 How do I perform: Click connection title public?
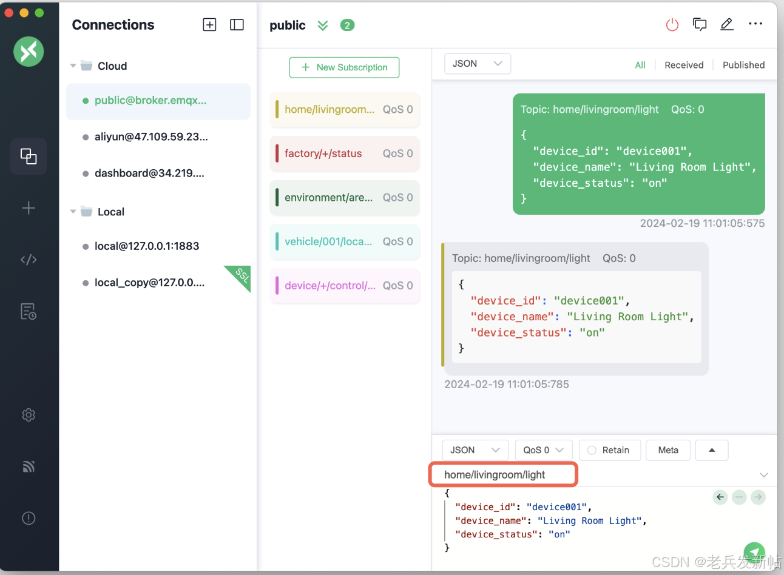tap(287, 25)
